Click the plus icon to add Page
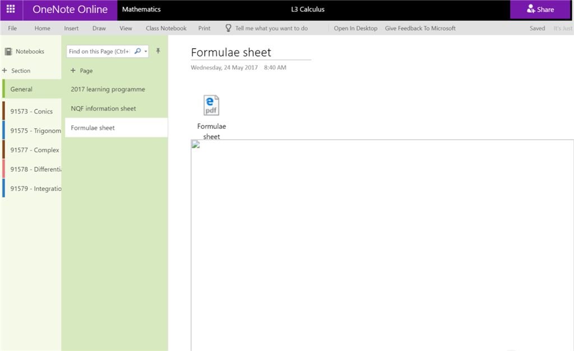The height and width of the screenshot is (351, 574). [73, 70]
